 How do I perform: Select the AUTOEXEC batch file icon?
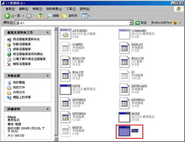click(65, 34)
